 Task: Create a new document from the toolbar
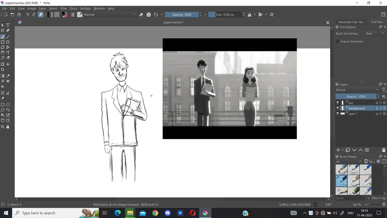click(x=5, y=15)
